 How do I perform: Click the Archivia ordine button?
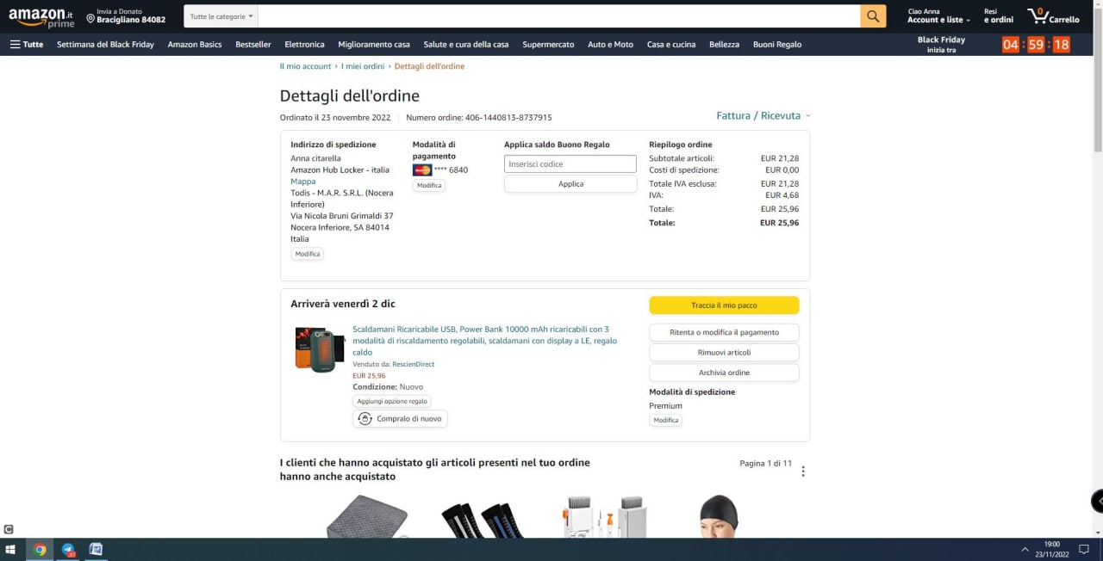click(724, 373)
